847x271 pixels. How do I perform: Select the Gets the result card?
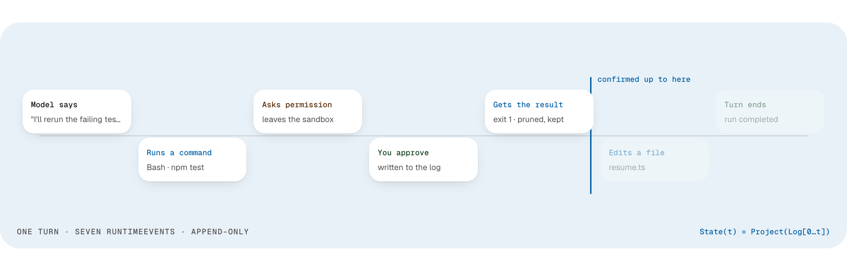[x=539, y=112]
